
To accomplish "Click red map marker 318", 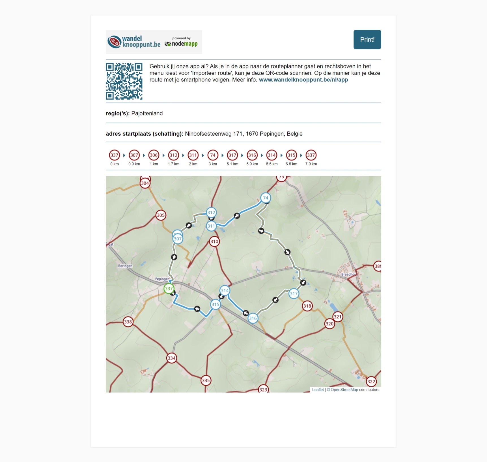I will (307, 306).
